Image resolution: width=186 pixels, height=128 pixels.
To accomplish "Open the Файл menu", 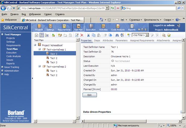I will click(4, 14).
